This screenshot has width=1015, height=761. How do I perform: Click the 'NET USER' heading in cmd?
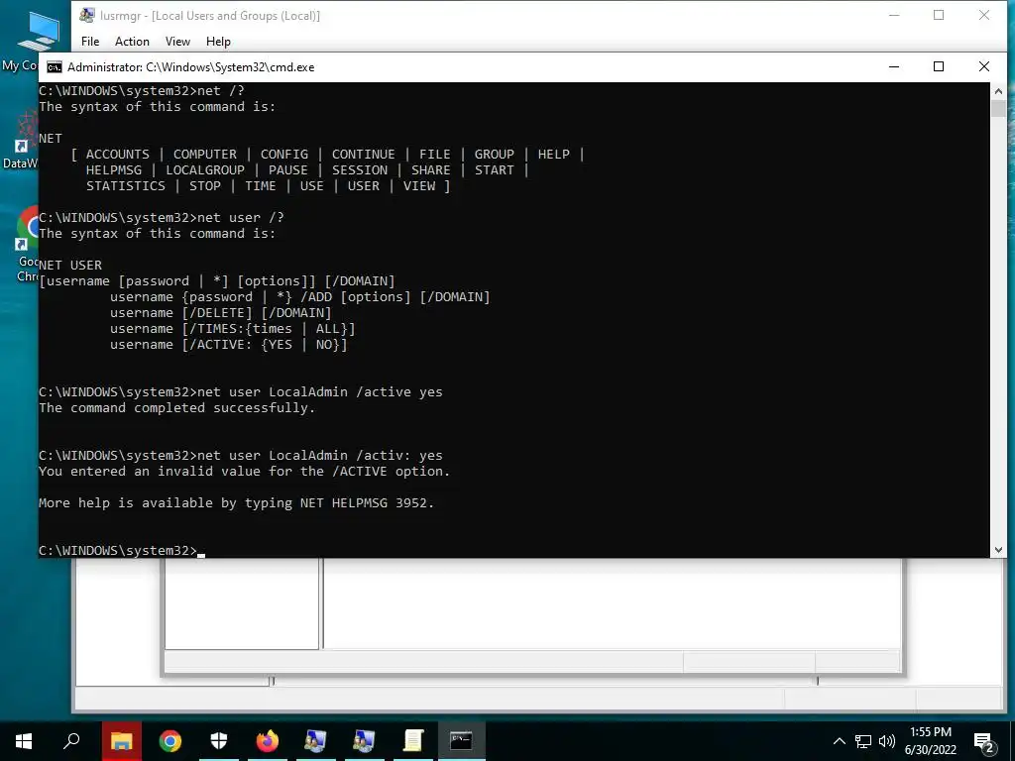tap(70, 266)
